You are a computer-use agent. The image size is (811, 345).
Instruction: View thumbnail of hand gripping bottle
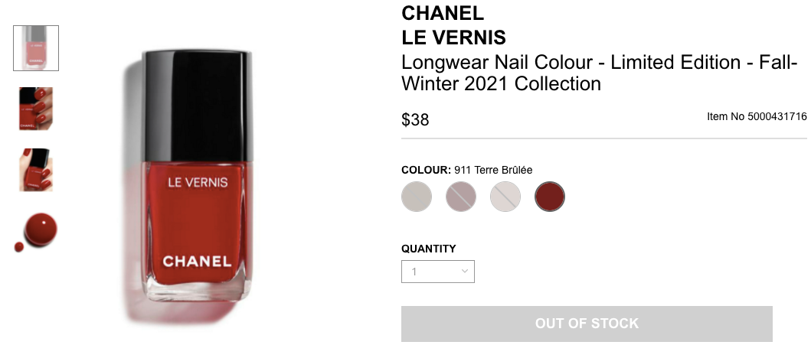click(x=36, y=109)
